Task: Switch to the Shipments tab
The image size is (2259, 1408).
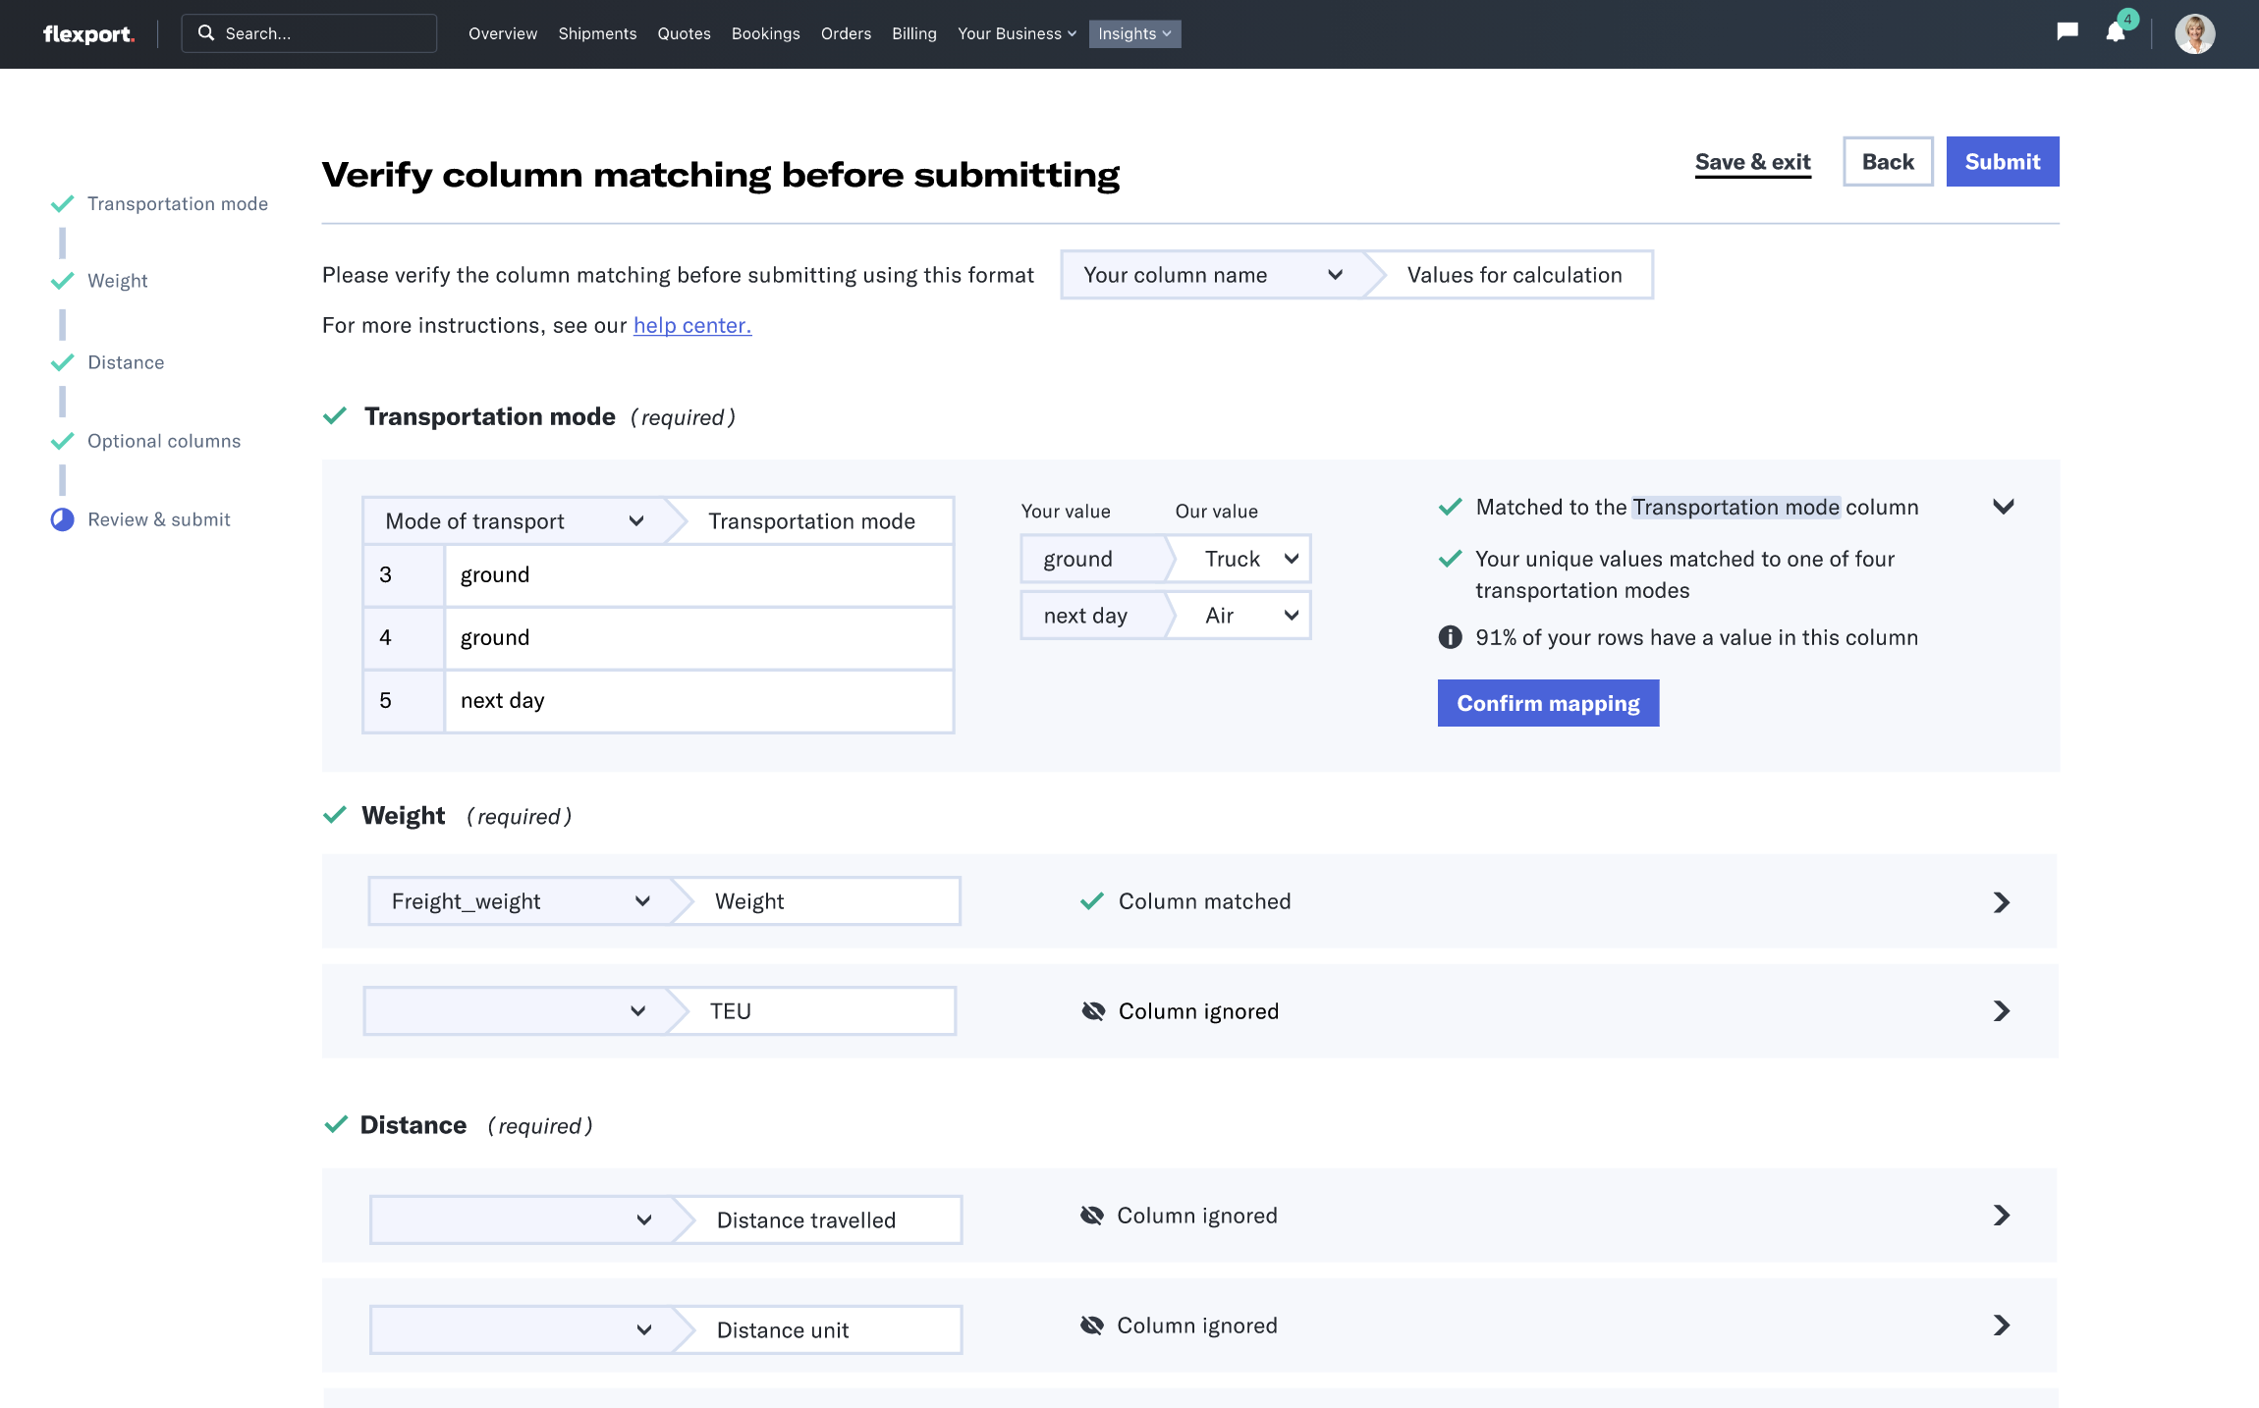Action: click(x=597, y=33)
